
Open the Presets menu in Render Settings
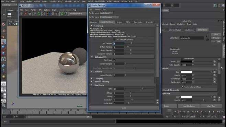point(98,9)
